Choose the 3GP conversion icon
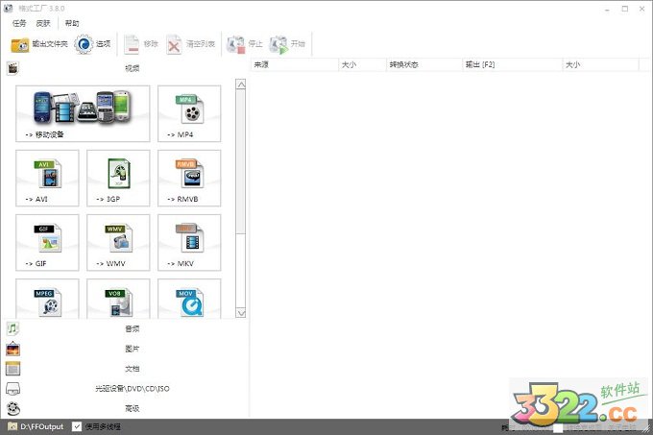The width and height of the screenshot is (653, 435). point(118,178)
